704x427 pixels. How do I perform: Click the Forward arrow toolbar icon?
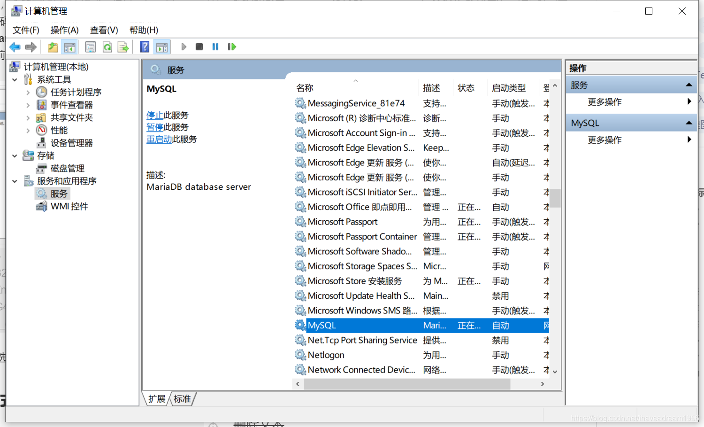(x=31, y=47)
